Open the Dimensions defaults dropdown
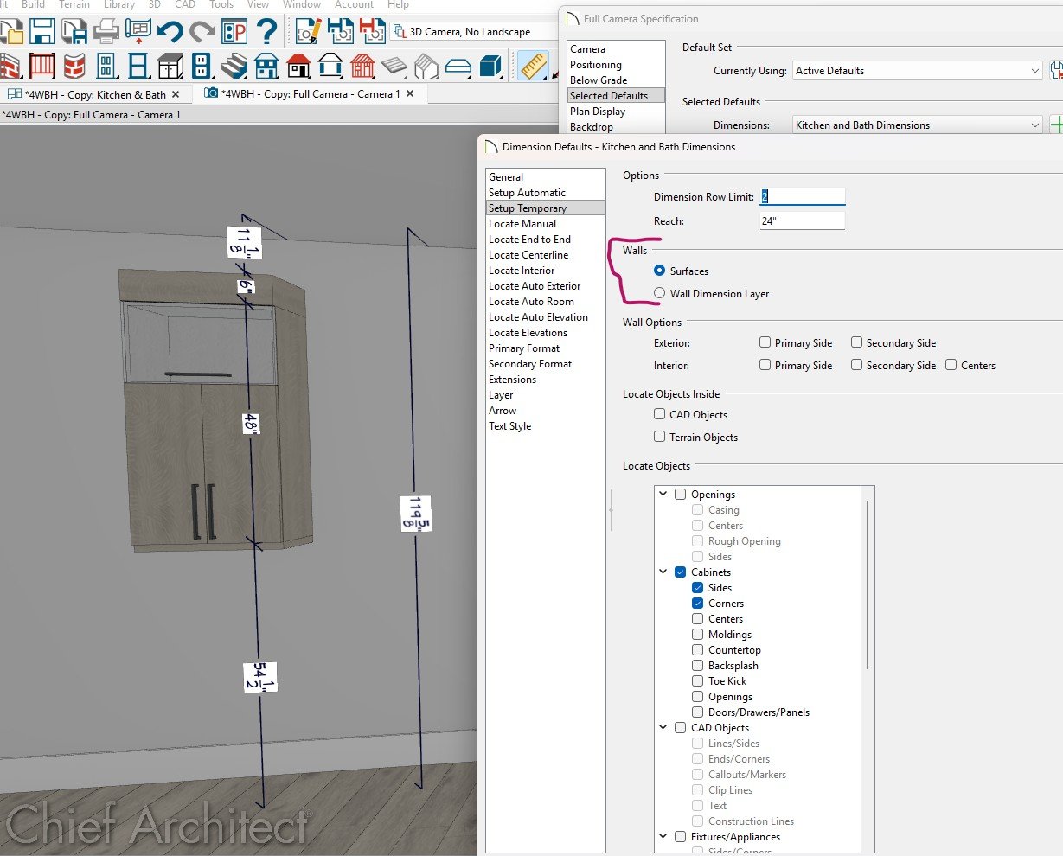This screenshot has height=856, width=1063. pos(917,125)
